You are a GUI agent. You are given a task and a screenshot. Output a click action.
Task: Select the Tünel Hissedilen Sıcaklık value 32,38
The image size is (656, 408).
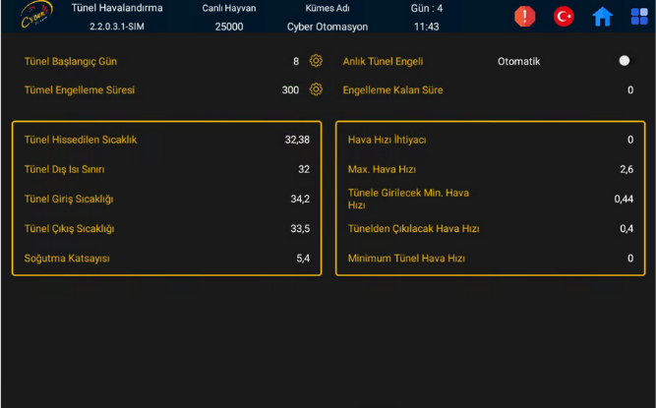pos(297,140)
